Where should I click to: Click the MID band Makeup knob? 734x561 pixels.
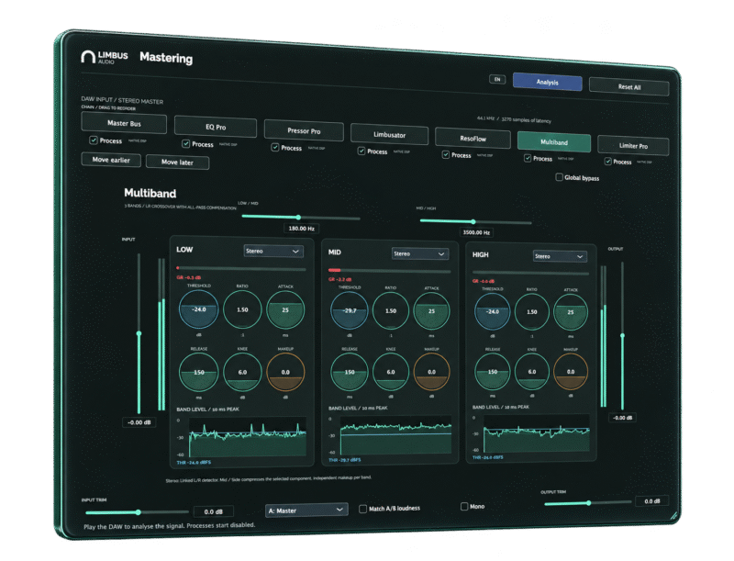pyautogui.click(x=431, y=372)
